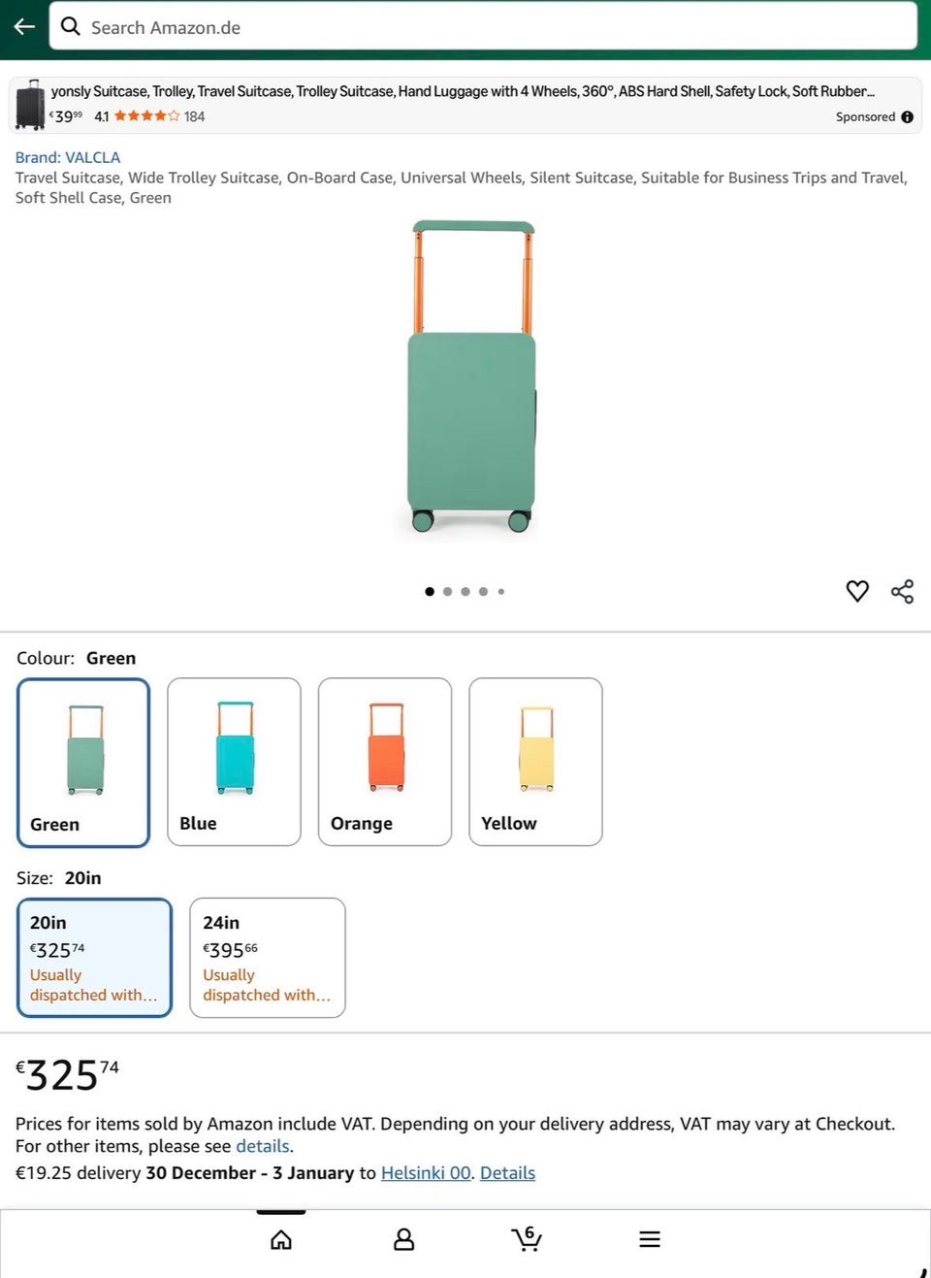931x1278 pixels.
Task: Open the Home tab icon
Action: pos(281,1239)
